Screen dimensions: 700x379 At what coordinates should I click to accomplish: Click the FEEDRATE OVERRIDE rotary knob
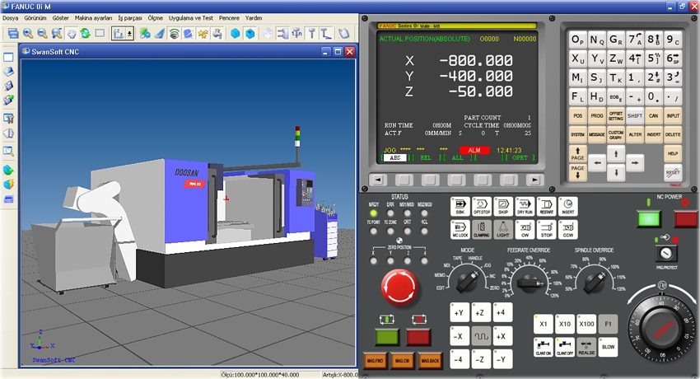coord(530,282)
